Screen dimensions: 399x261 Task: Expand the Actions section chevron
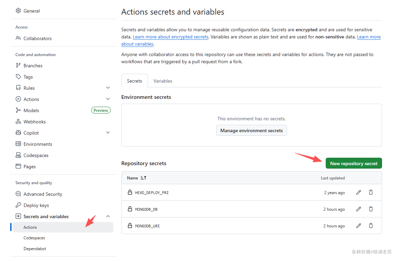coord(108,99)
